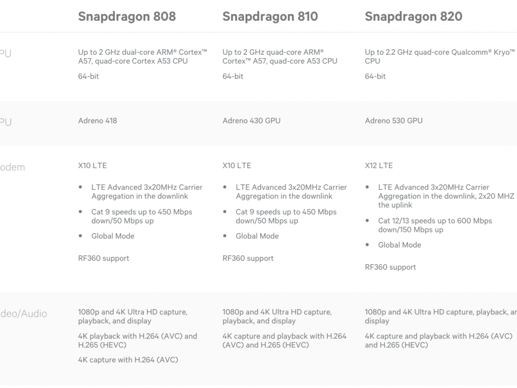Click the Snapdragon 820 column heading
517x388 pixels.
[413, 16]
